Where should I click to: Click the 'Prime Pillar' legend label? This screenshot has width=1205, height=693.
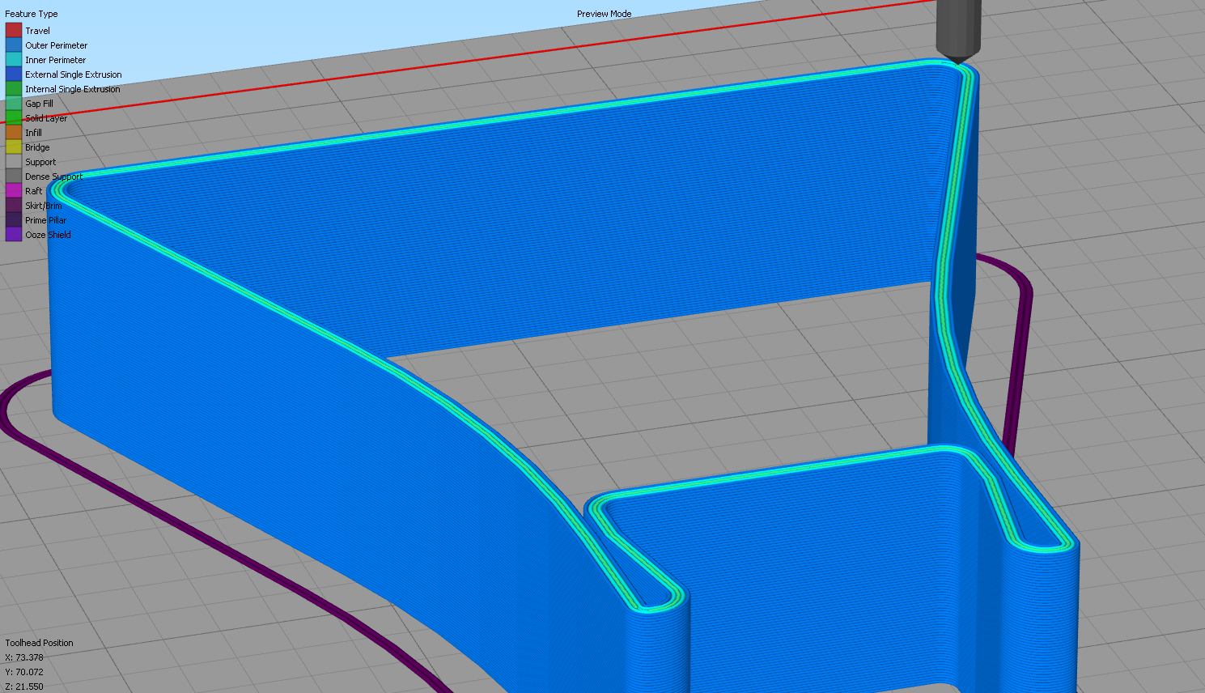pyautogui.click(x=45, y=220)
